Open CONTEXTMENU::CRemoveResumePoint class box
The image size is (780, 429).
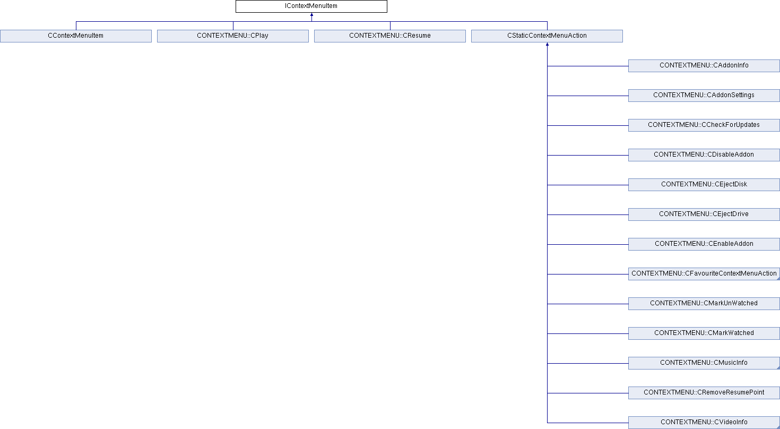click(704, 393)
